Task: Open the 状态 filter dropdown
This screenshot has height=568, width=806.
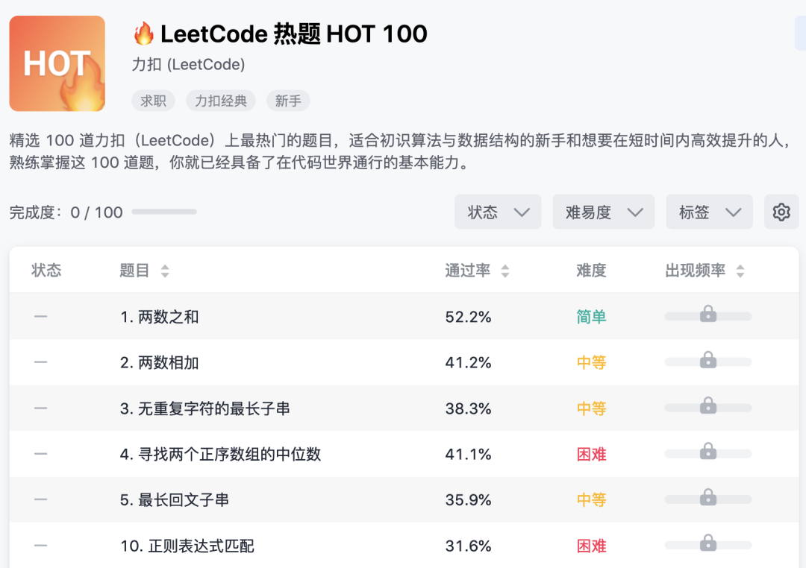Action: point(498,212)
